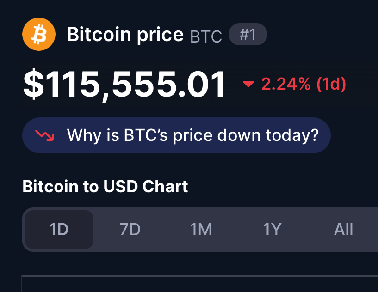Click the question mark ending the BTC prompt
The image size is (378, 292).
(x=315, y=135)
